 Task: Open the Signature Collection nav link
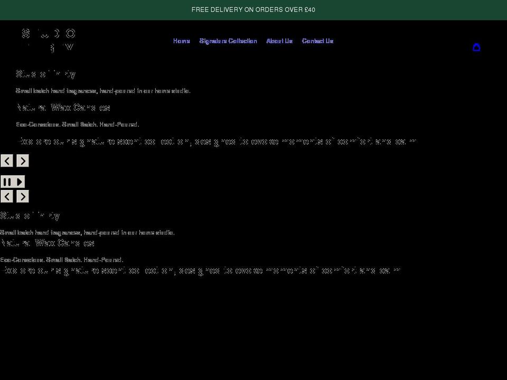(x=228, y=41)
